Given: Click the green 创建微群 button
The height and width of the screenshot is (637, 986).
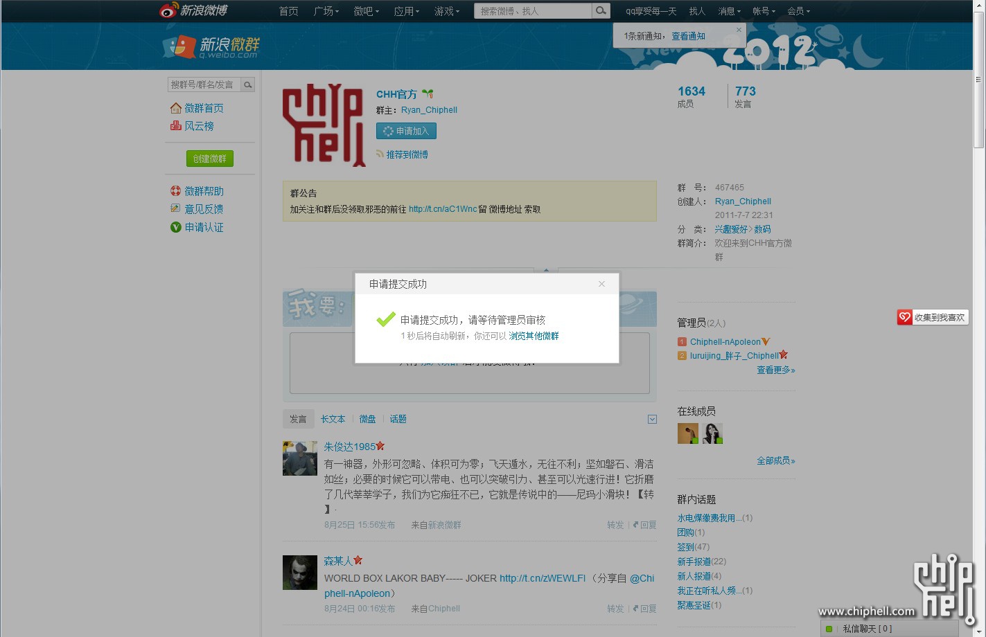Looking at the screenshot, I should pyautogui.click(x=210, y=159).
